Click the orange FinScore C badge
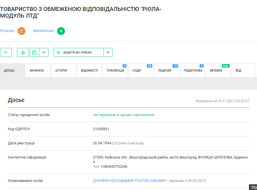The width and height of the screenshot is (257, 190). [x=21, y=31]
